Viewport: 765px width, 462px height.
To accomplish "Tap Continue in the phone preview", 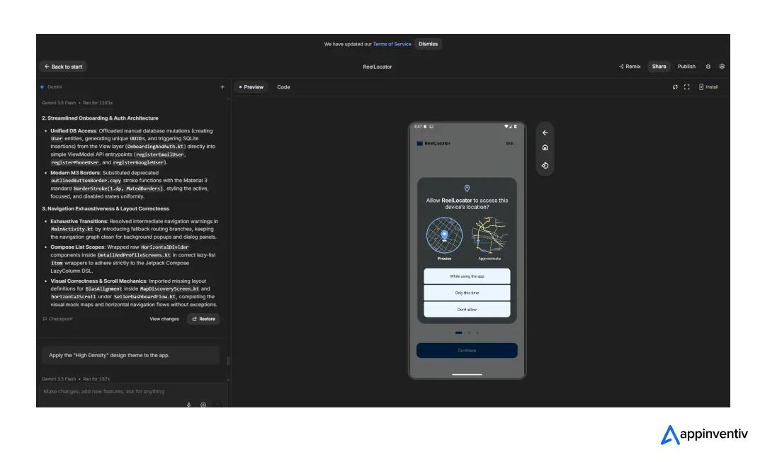I will coord(467,350).
